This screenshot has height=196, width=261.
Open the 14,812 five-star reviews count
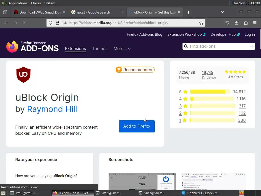[239, 92]
